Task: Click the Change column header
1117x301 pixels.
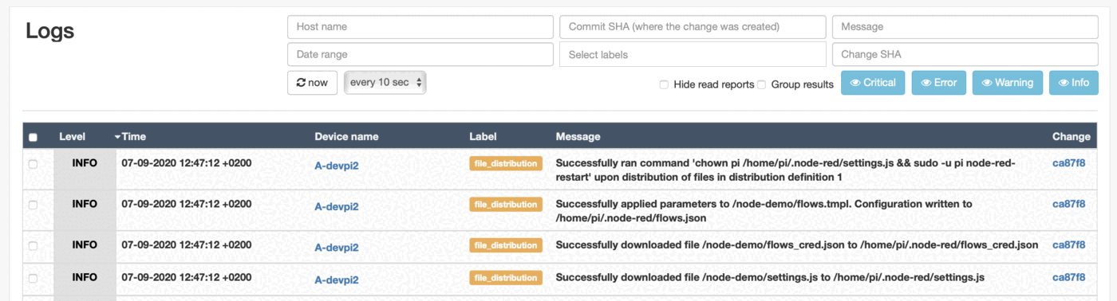Action: 1071,136
